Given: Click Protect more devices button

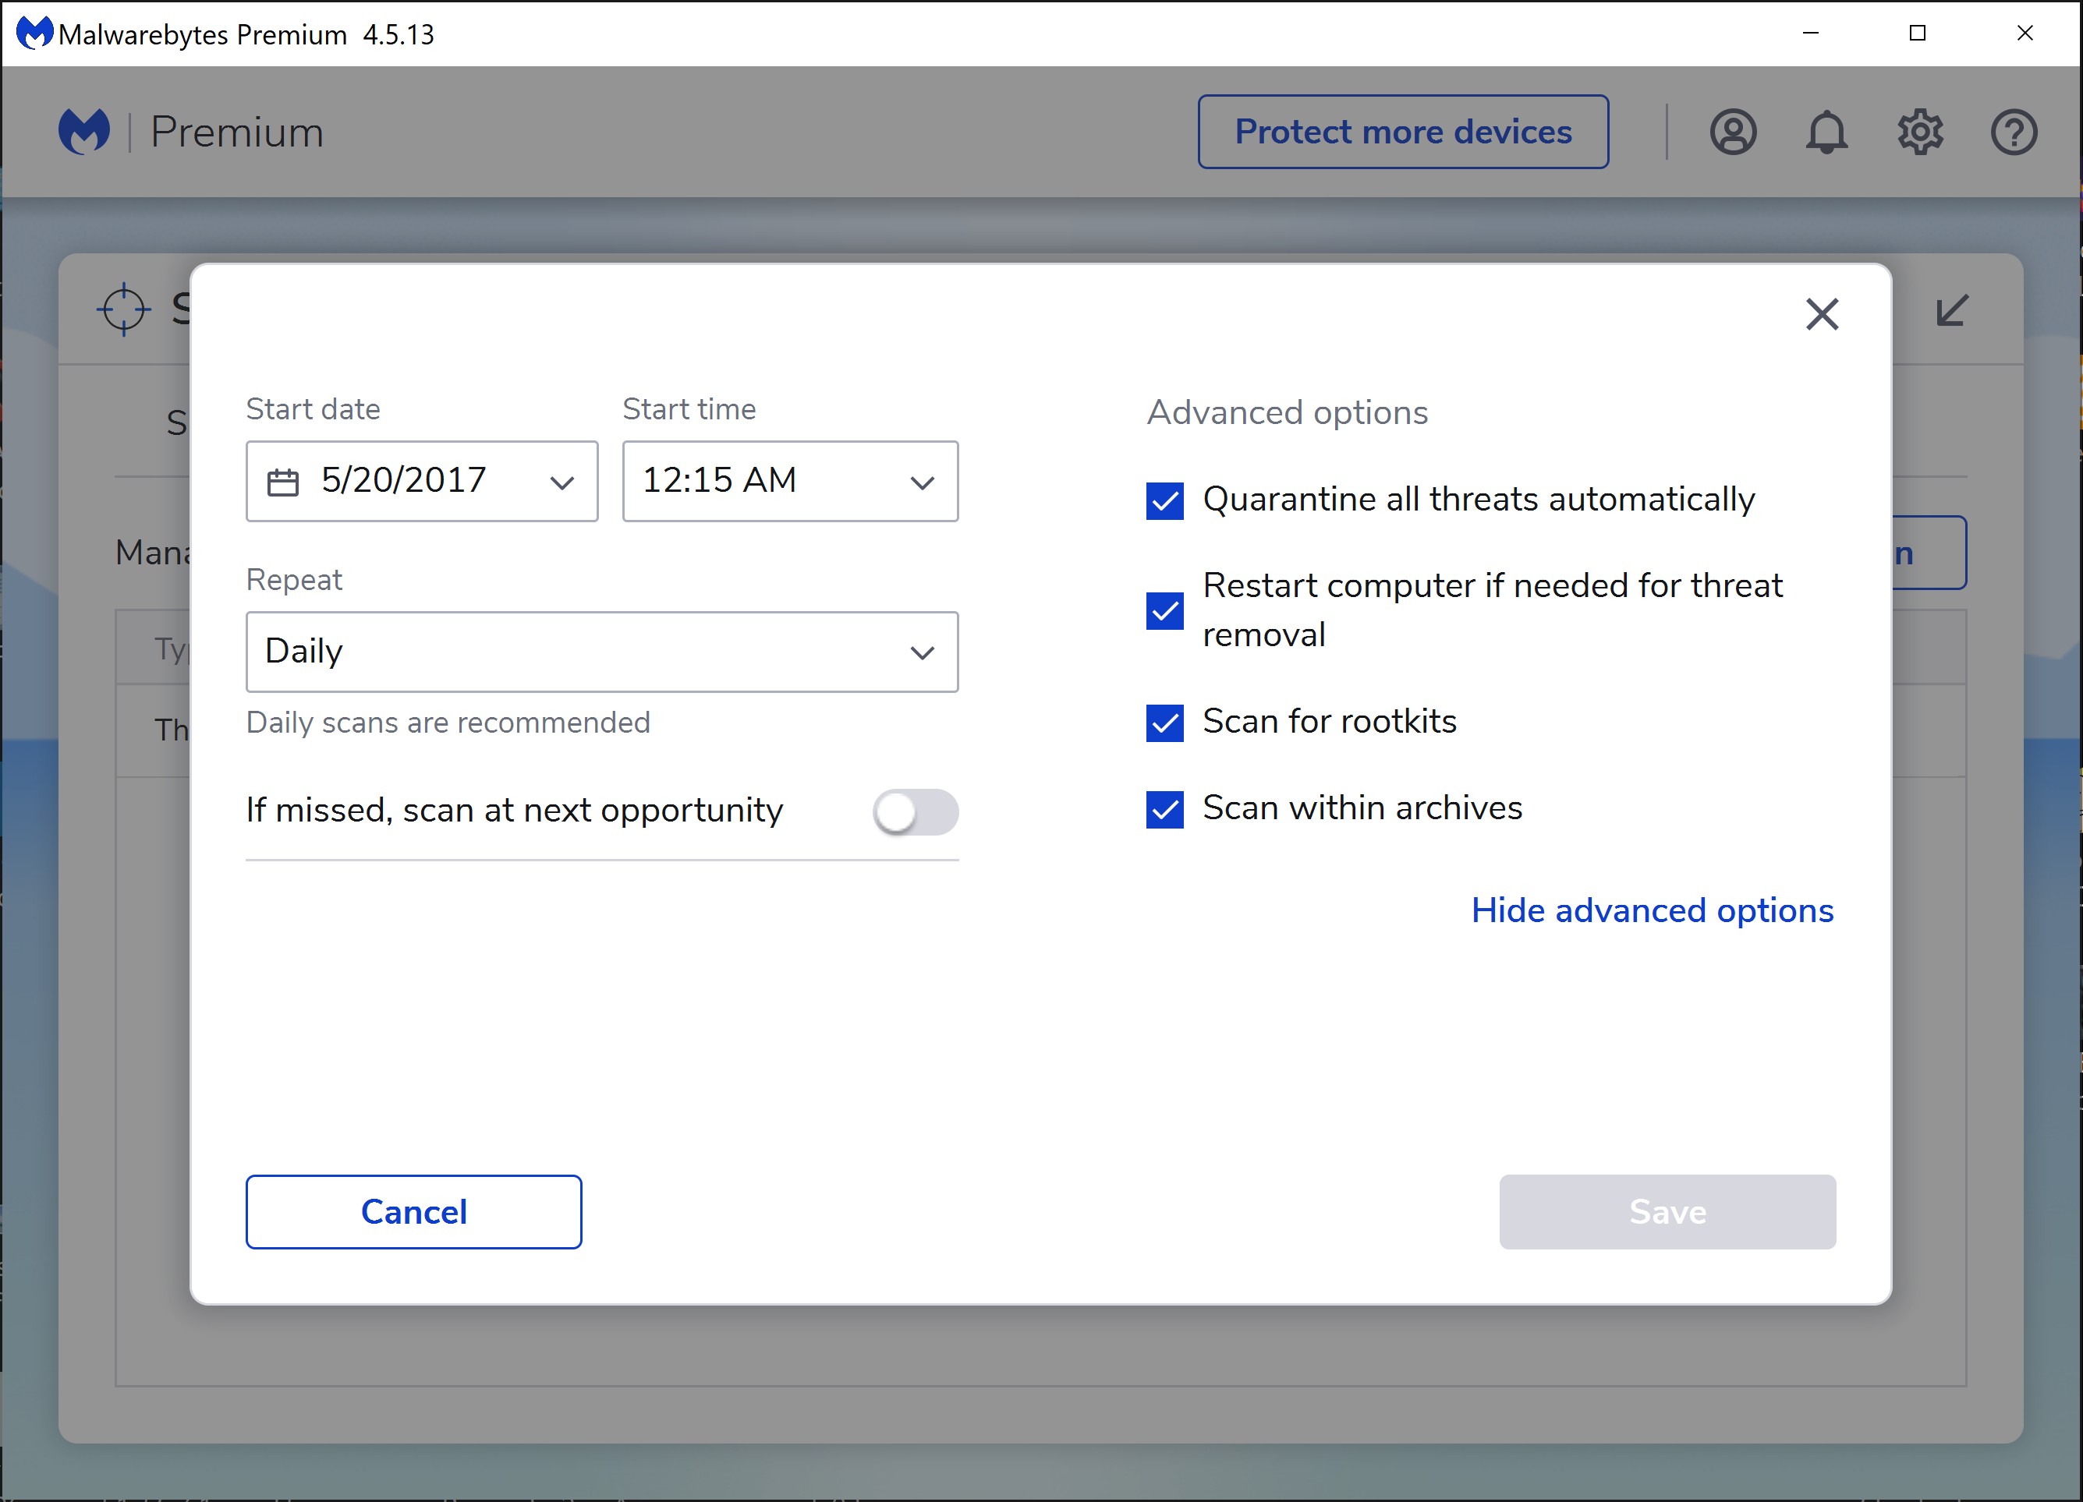Looking at the screenshot, I should click(x=1402, y=133).
